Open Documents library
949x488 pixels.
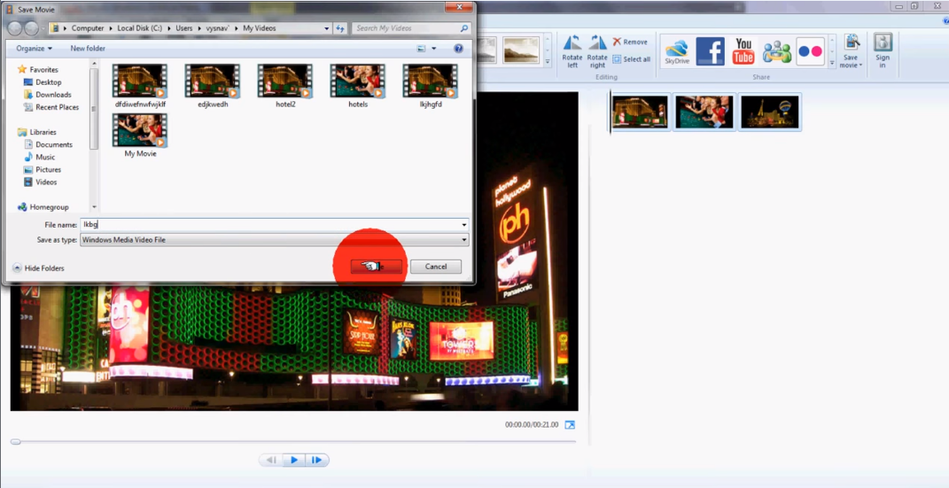pyautogui.click(x=54, y=144)
